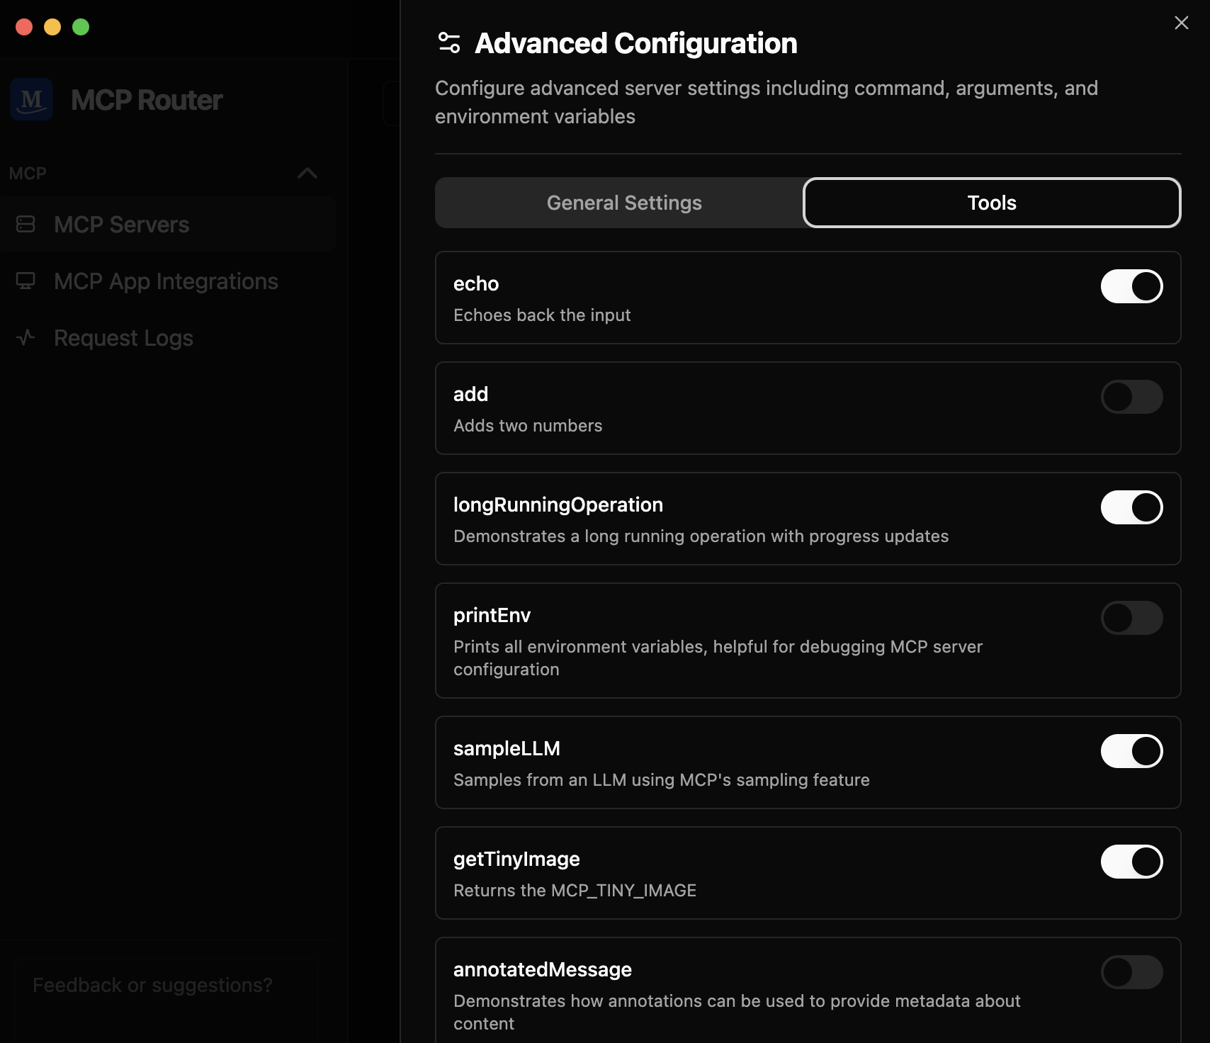Go to Request Logs
This screenshot has height=1043, width=1210.
point(168,337)
